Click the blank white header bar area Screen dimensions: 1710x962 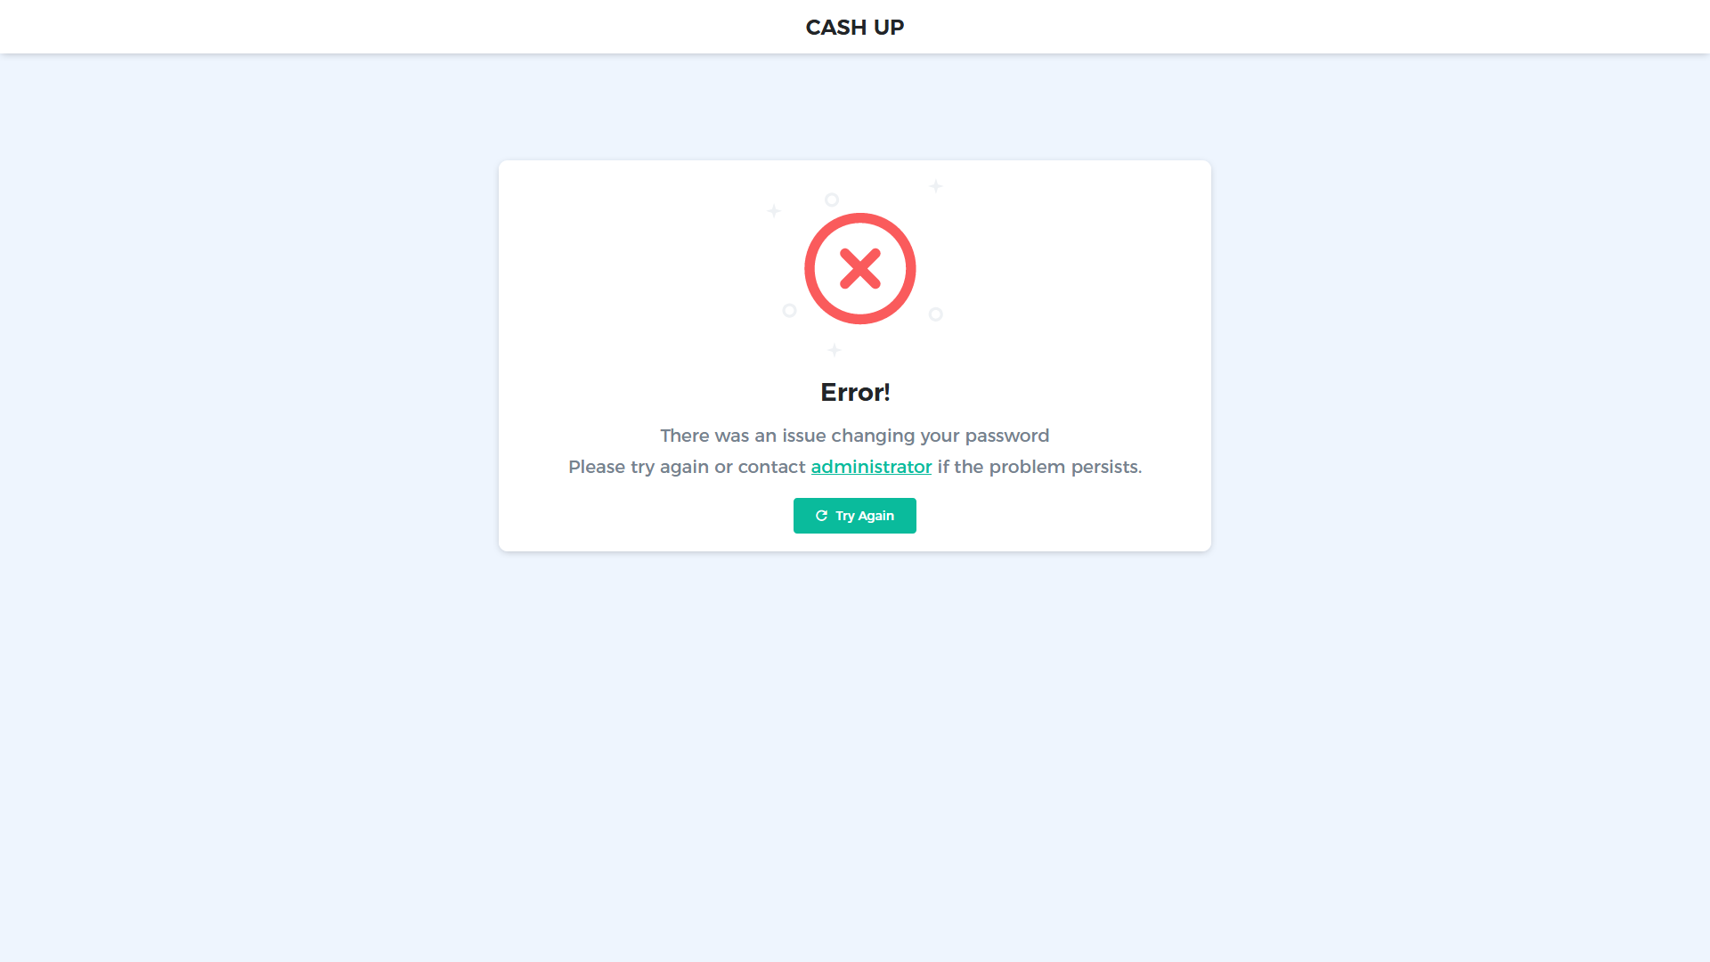coord(356,27)
